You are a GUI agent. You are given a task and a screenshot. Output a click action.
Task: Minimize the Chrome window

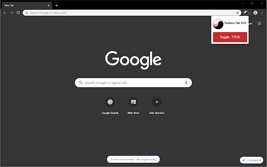point(243,3)
